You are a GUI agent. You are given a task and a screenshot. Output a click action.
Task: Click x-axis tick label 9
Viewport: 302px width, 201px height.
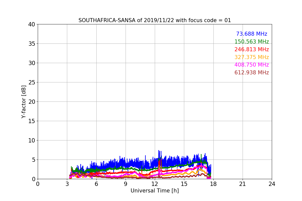point(126,184)
